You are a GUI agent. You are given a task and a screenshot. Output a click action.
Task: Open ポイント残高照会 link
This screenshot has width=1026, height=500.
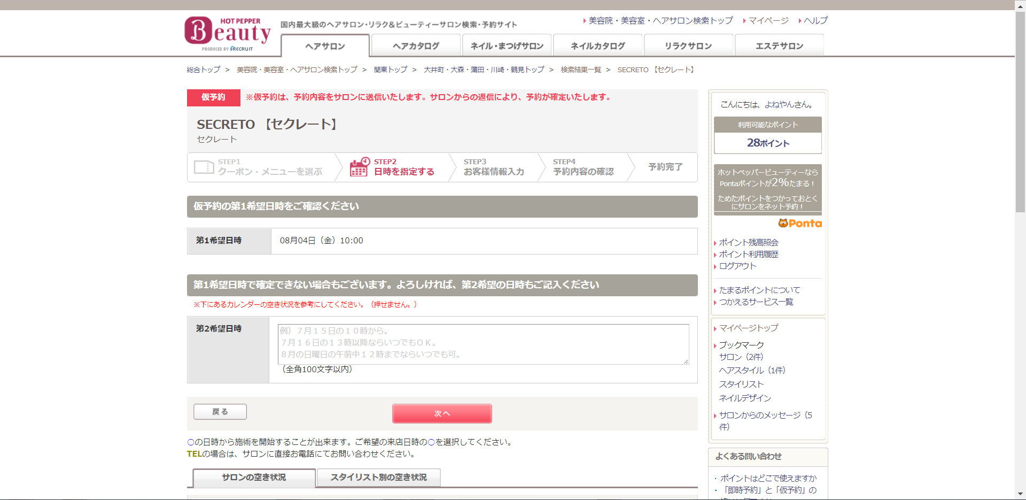coord(749,242)
